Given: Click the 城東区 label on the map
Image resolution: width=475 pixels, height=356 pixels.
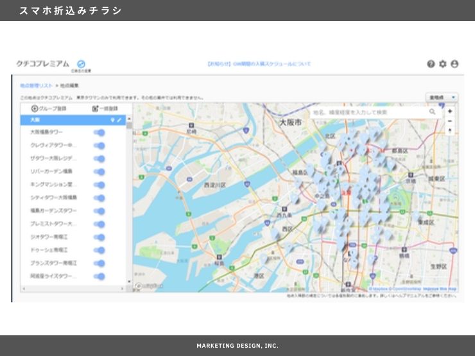Looking at the screenshot, I should tap(437, 179).
